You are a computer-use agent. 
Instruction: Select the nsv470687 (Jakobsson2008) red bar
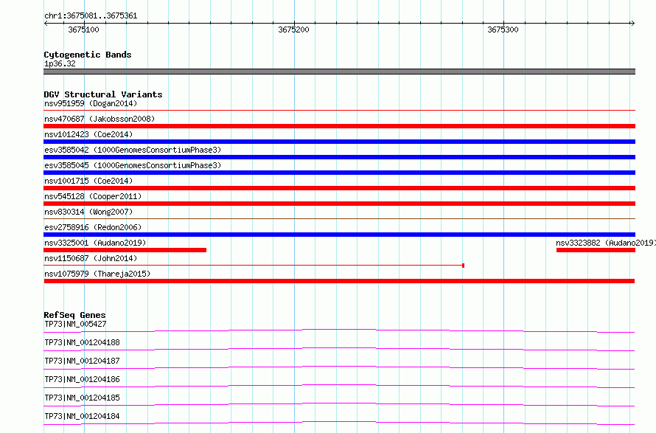(339, 126)
